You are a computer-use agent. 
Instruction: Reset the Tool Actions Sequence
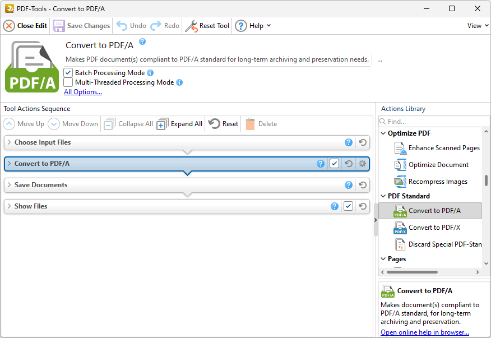(x=223, y=124)
